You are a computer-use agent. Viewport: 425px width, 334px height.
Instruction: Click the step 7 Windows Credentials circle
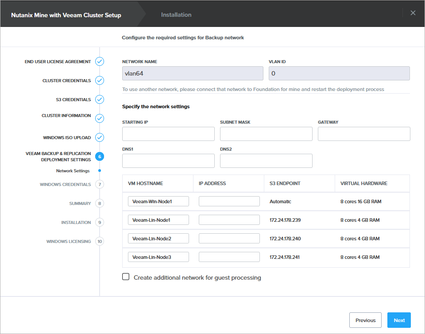click(x=100, y=184)
